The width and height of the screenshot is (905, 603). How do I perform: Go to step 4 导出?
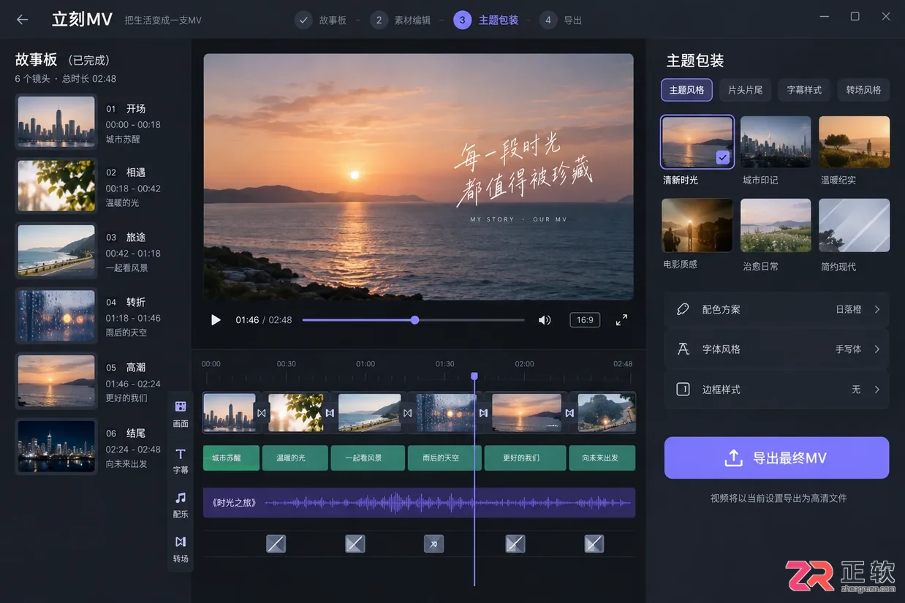pyautogui.click(x=561, y=20)
